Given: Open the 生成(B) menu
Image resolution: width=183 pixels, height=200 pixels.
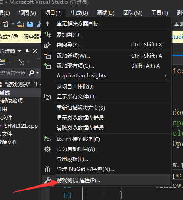Looking at the screenshot, I should [x=79, y=13].
